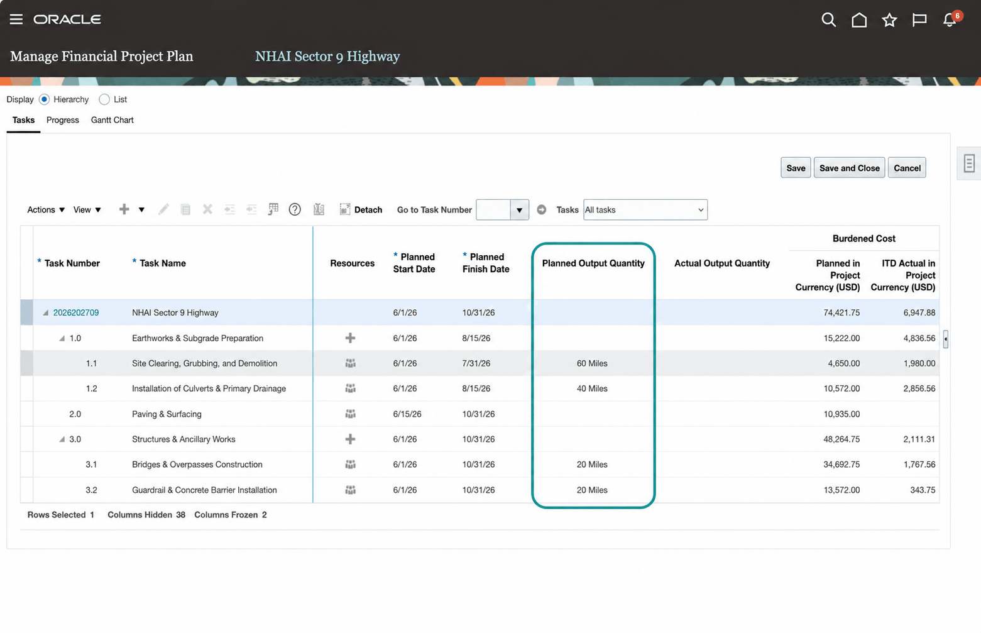Open the side panel drawer icon
Screen dimensions: 981x633
tap(969, 163)
